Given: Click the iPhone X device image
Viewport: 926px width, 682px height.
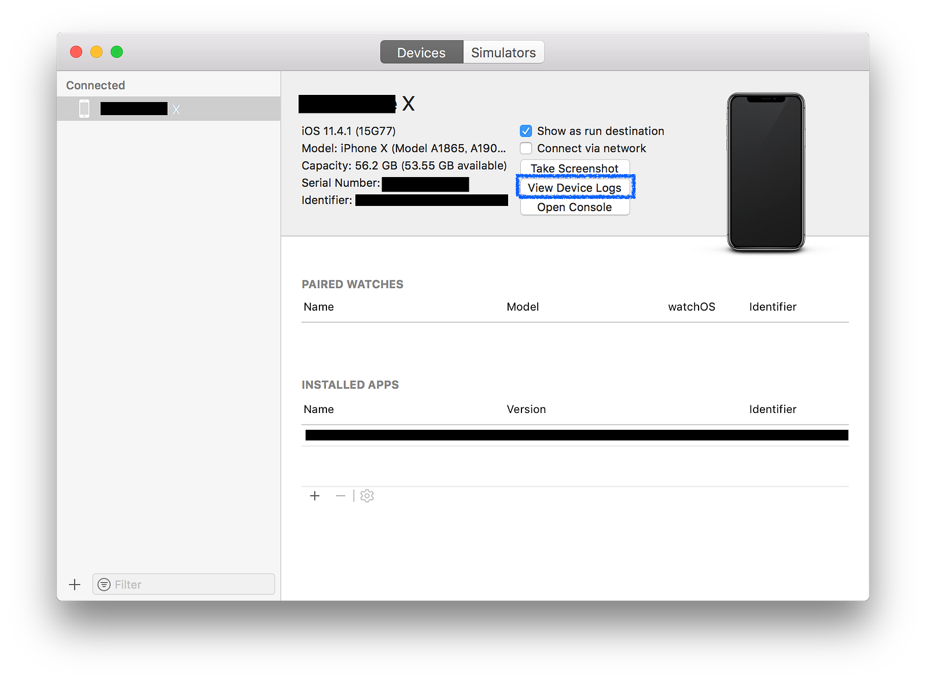Looking at the screenshot, I should [x=766, y=172].
